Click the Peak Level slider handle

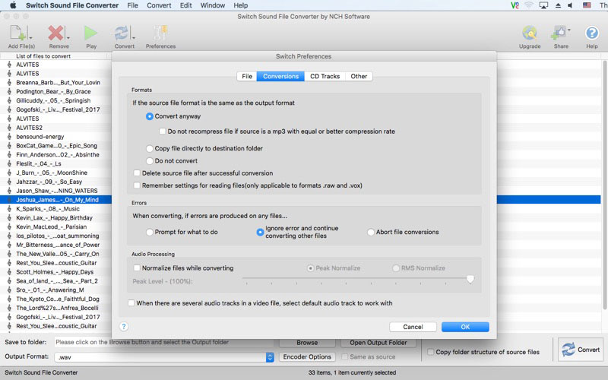pyautogui.click(x=470, y=279)
